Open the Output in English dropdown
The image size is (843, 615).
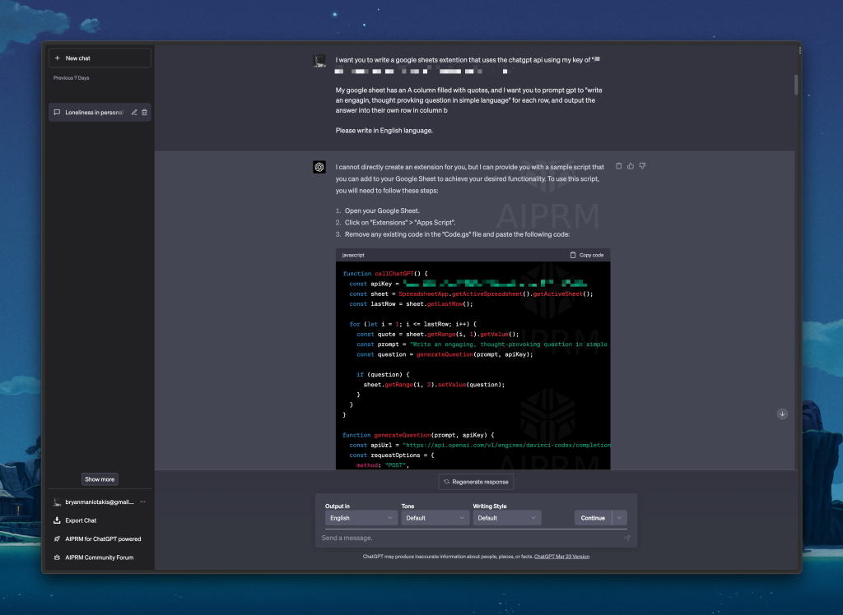pyautogui.click(x=361, y=518)
